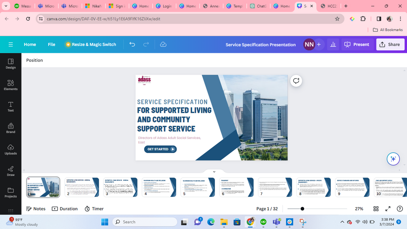The width and height of the screenshot is (407, 229).
Task: Collapse the page thumbnails strip
Action: (214, 172)
